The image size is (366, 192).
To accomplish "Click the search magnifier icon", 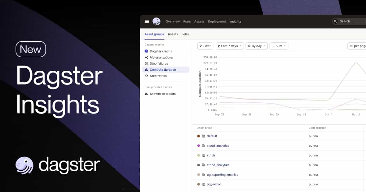I will click(x=335, y=21).
